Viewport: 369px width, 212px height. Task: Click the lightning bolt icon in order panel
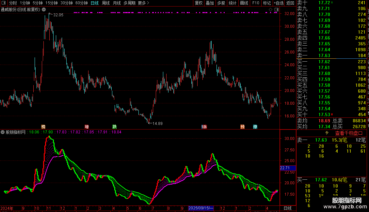point(327,133)
